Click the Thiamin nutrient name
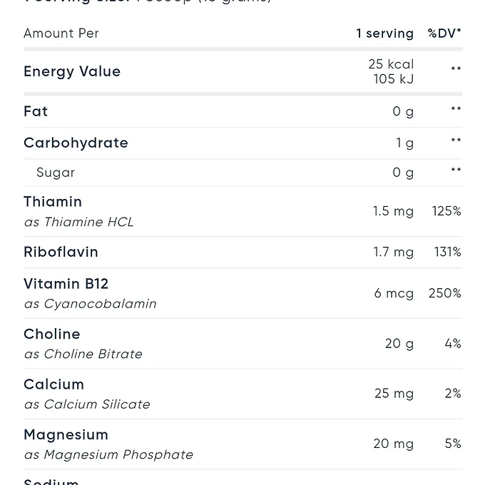485x485 pixels. (x=53, y=202)
